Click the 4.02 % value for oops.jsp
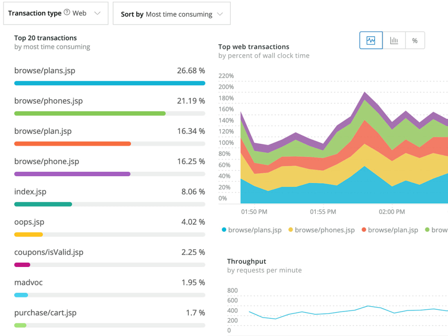The image size is (448, 336). point(193,222)
